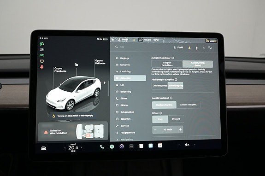Choose Fast offset mode
The width and height of the screenshot is (265, 176).
tap(160, 119)
